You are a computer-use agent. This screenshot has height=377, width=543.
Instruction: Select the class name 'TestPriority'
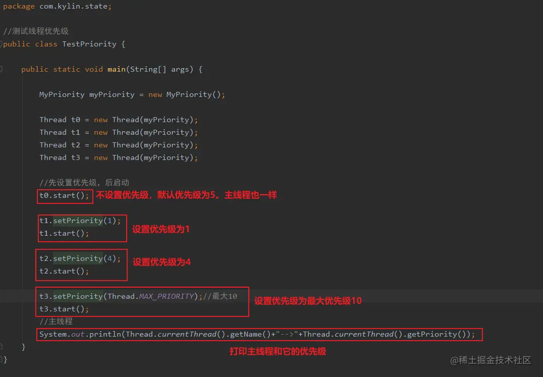(89, 44)
